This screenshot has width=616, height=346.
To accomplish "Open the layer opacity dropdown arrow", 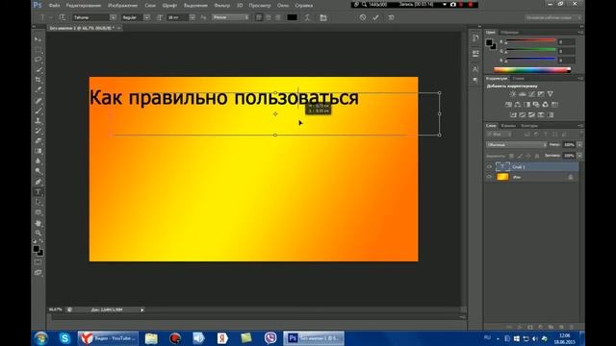I will (579, 145).
